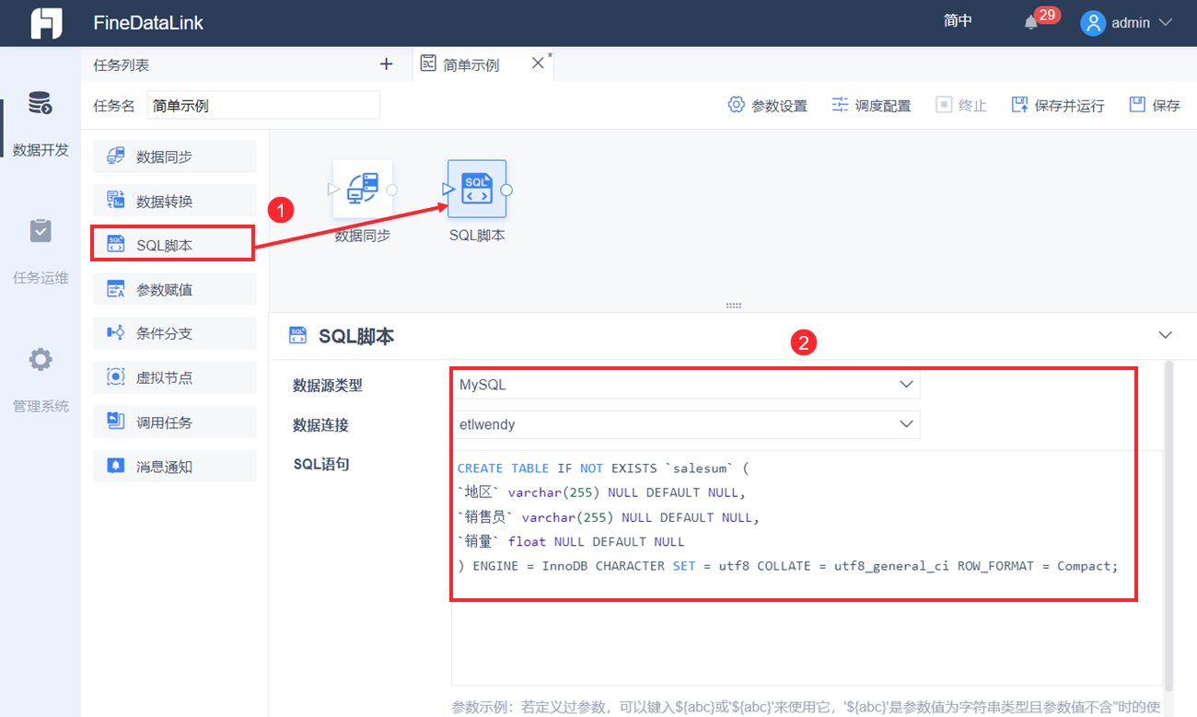Click the 参数设置 gear icon

pos(736,105)
